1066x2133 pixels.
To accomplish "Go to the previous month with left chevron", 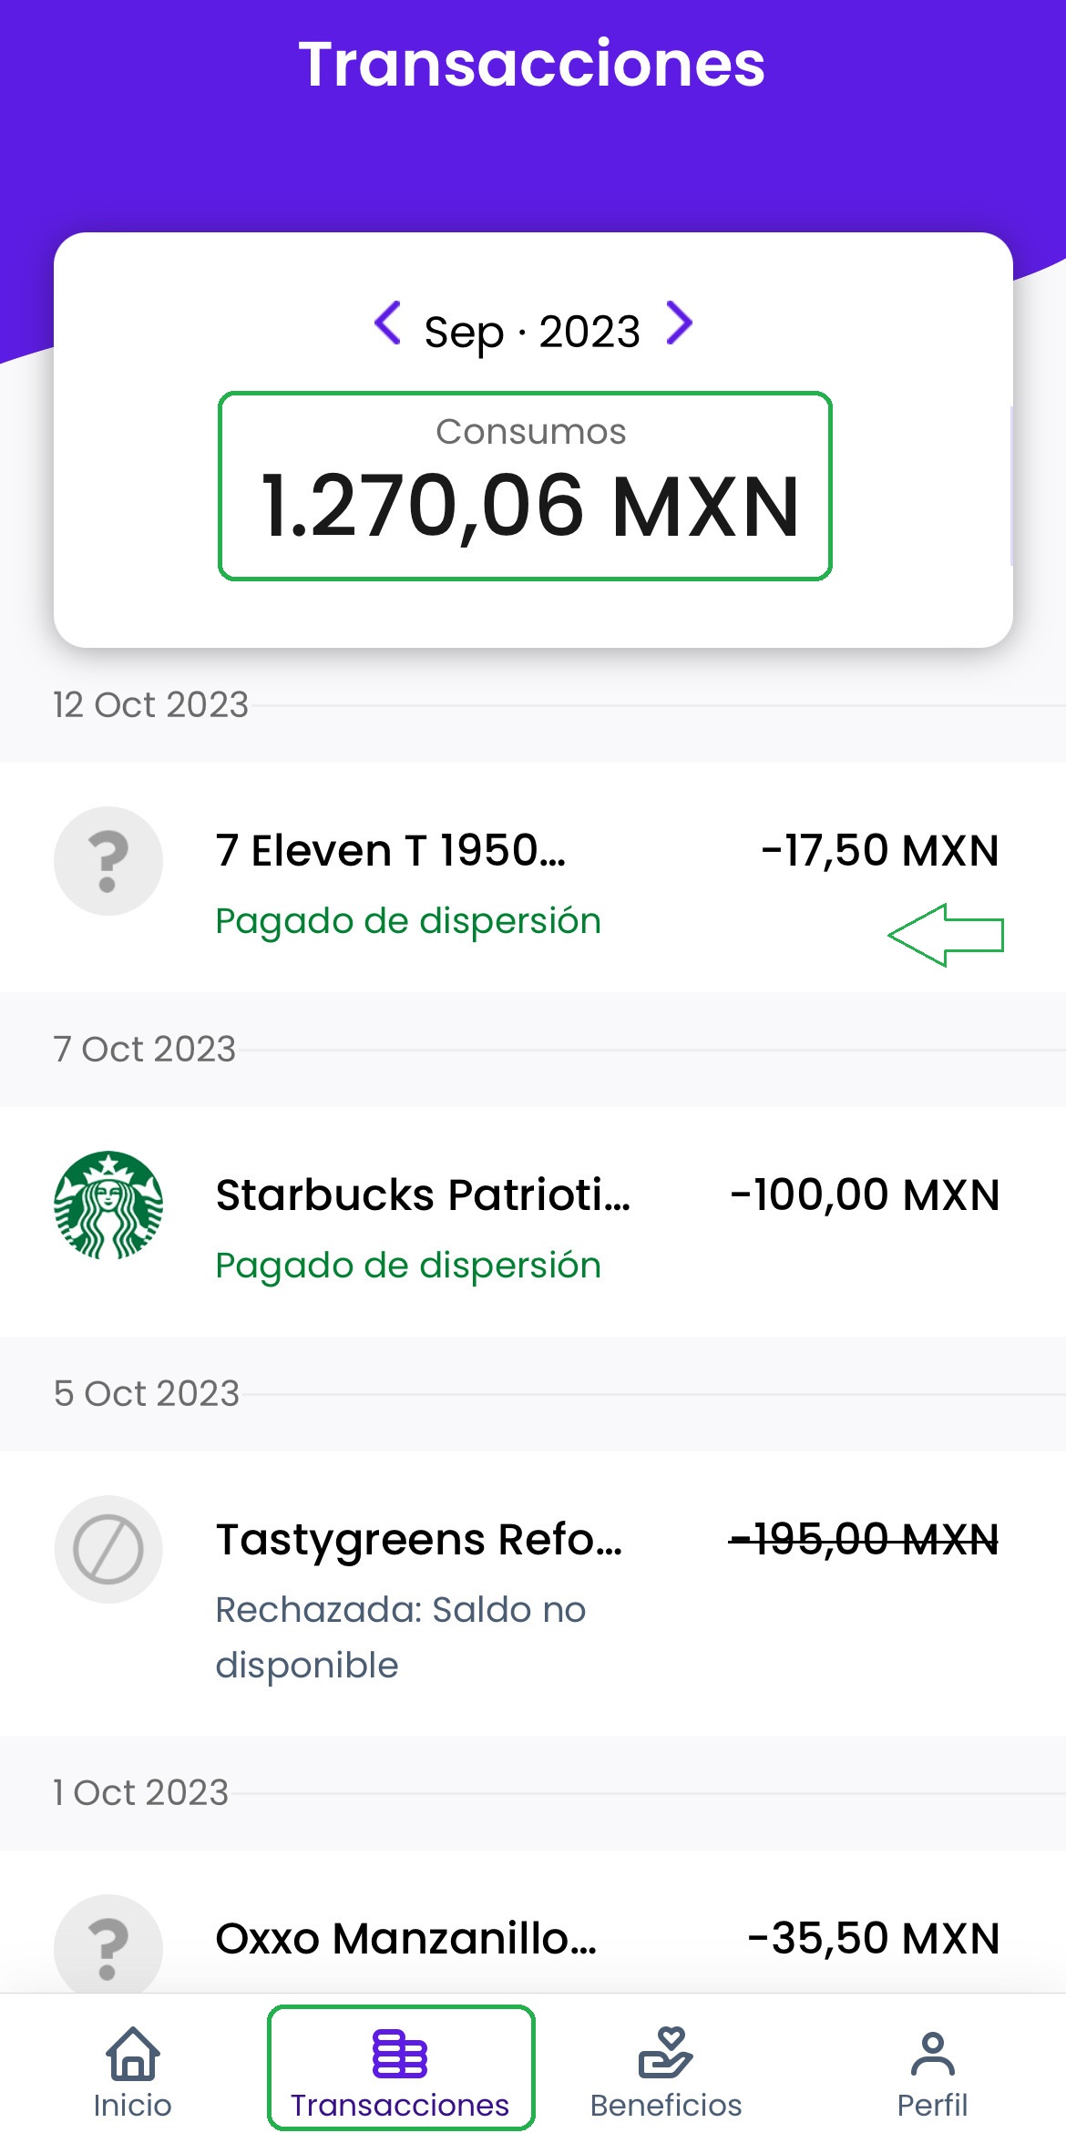I will pos(388,323).
